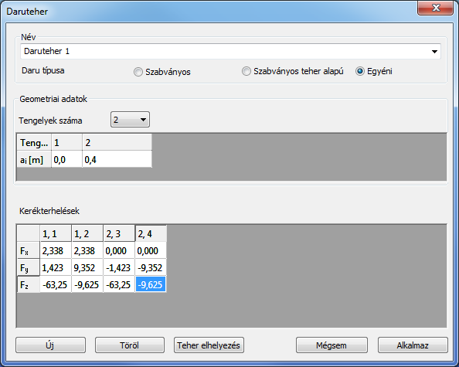Open the Daruteher 1 name dropdown
The image size is (459, 367).
click(231, 52)
